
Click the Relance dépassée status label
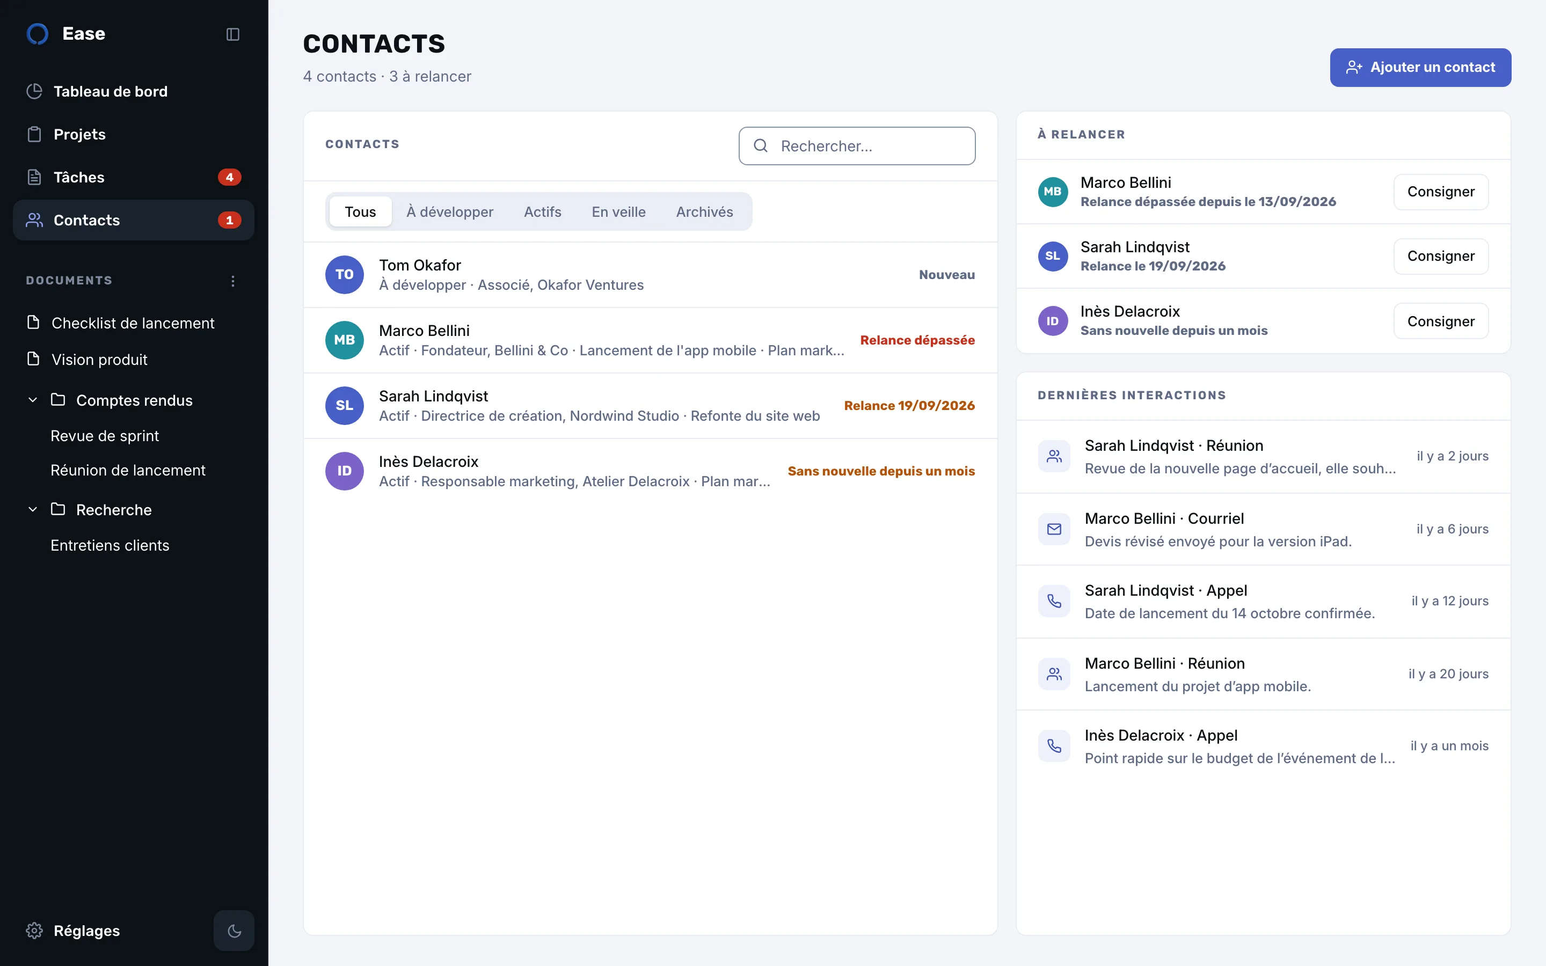[917, 340]
